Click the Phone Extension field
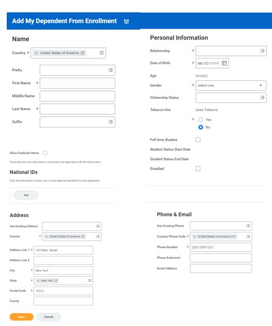The width and height of the screenshot is (272, 326). (221, 258)
